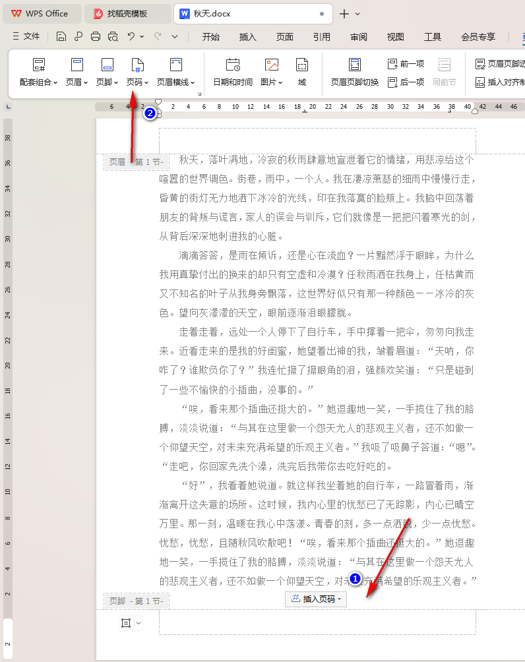Click the plus icon to add new tab

[x=344, y=14]
